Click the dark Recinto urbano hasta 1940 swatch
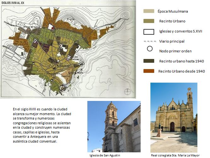 pyautogui.click(x=149, y=61)
